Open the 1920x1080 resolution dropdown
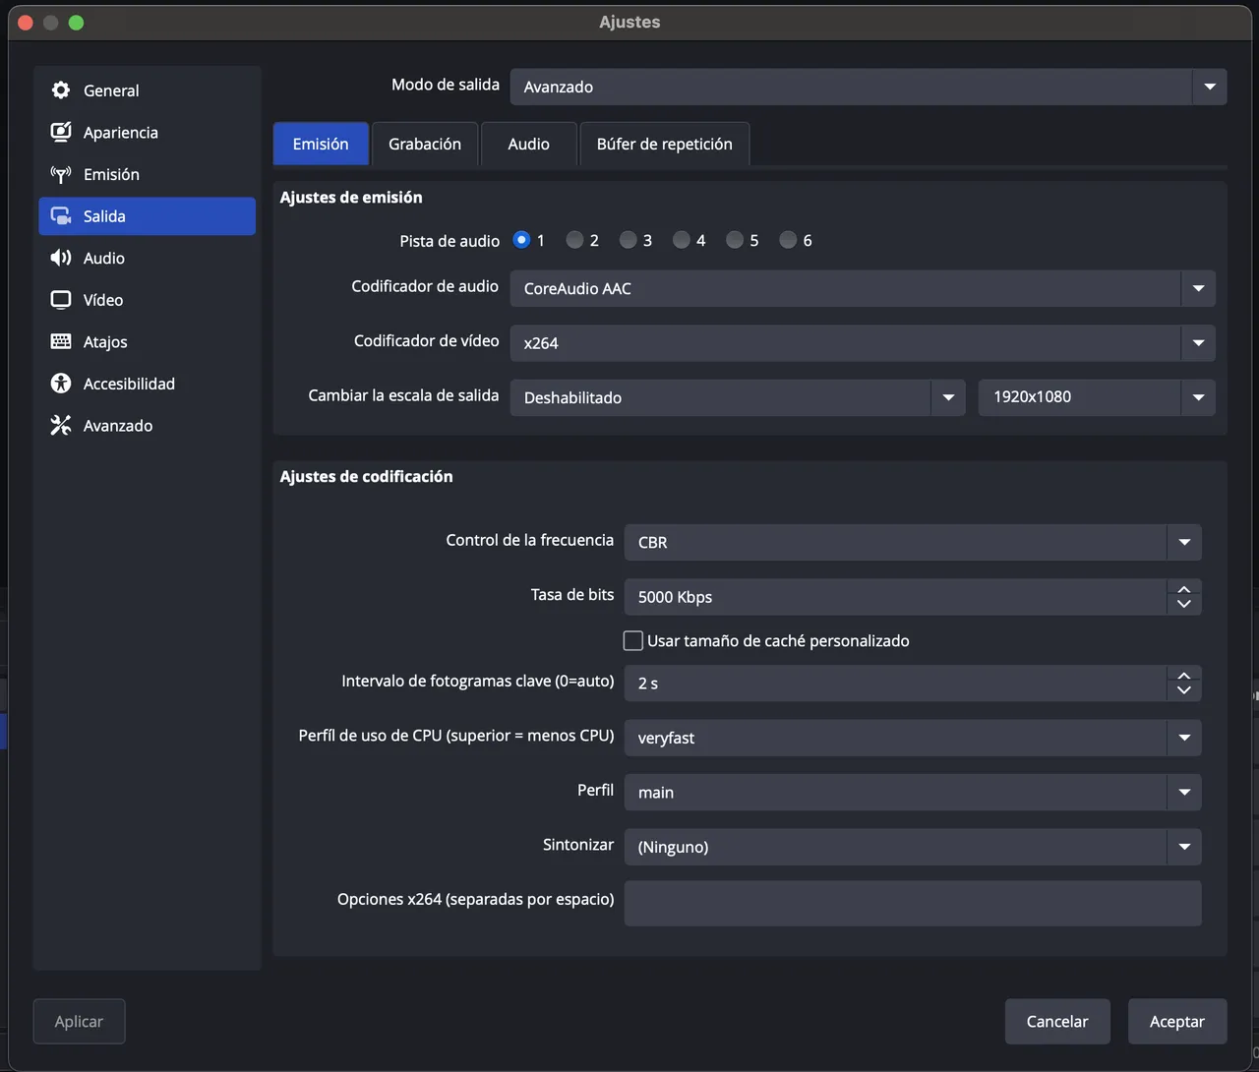The height and width of the screenshot is (1072, 1259). 1097,397
